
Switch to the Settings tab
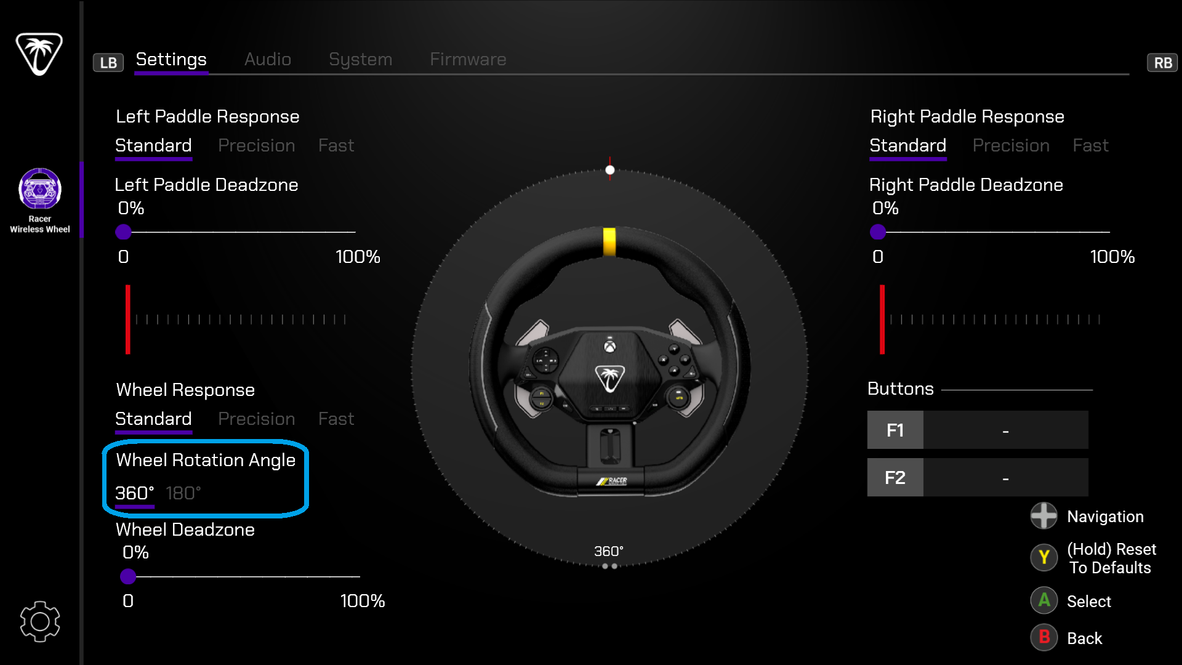point(171,59)
